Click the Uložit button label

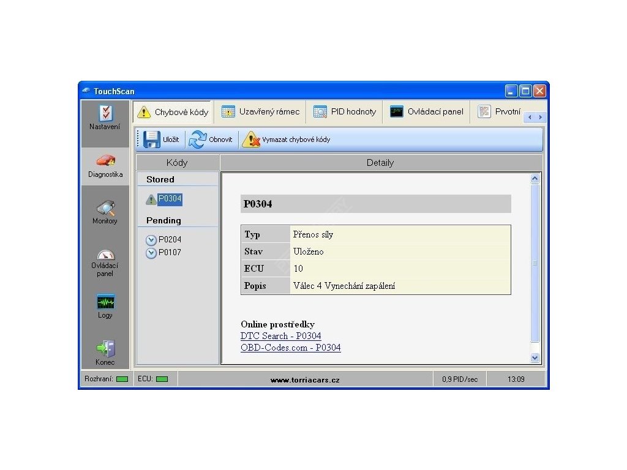[x=171, y=140]
